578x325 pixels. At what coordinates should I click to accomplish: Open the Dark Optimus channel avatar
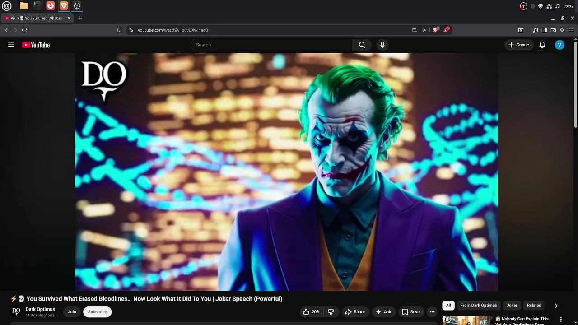click(x=16, y=311)
